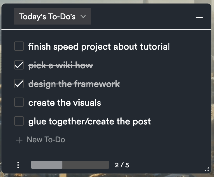Image resolution: width=214 pixels, height=177 pixels.
Task: Click the crossed-out 'pick a wiki how' item
Action: coord(60,66)
